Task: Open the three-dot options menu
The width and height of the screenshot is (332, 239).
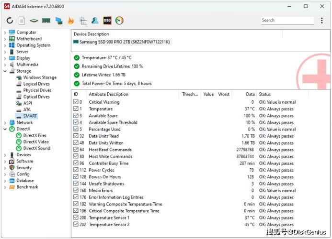Action: point(322,21)
